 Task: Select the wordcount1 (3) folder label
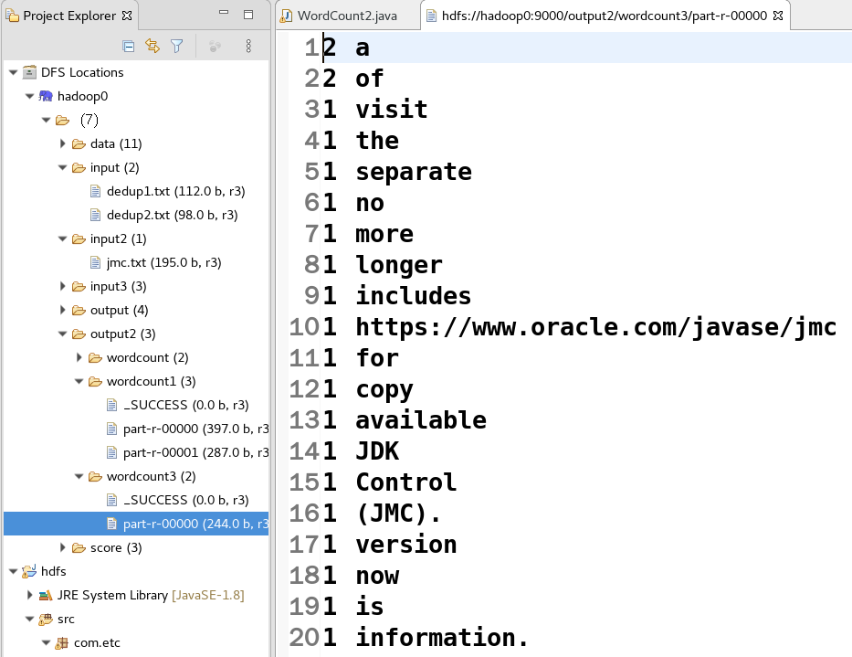pyautogui.click(x=151, y=381)
